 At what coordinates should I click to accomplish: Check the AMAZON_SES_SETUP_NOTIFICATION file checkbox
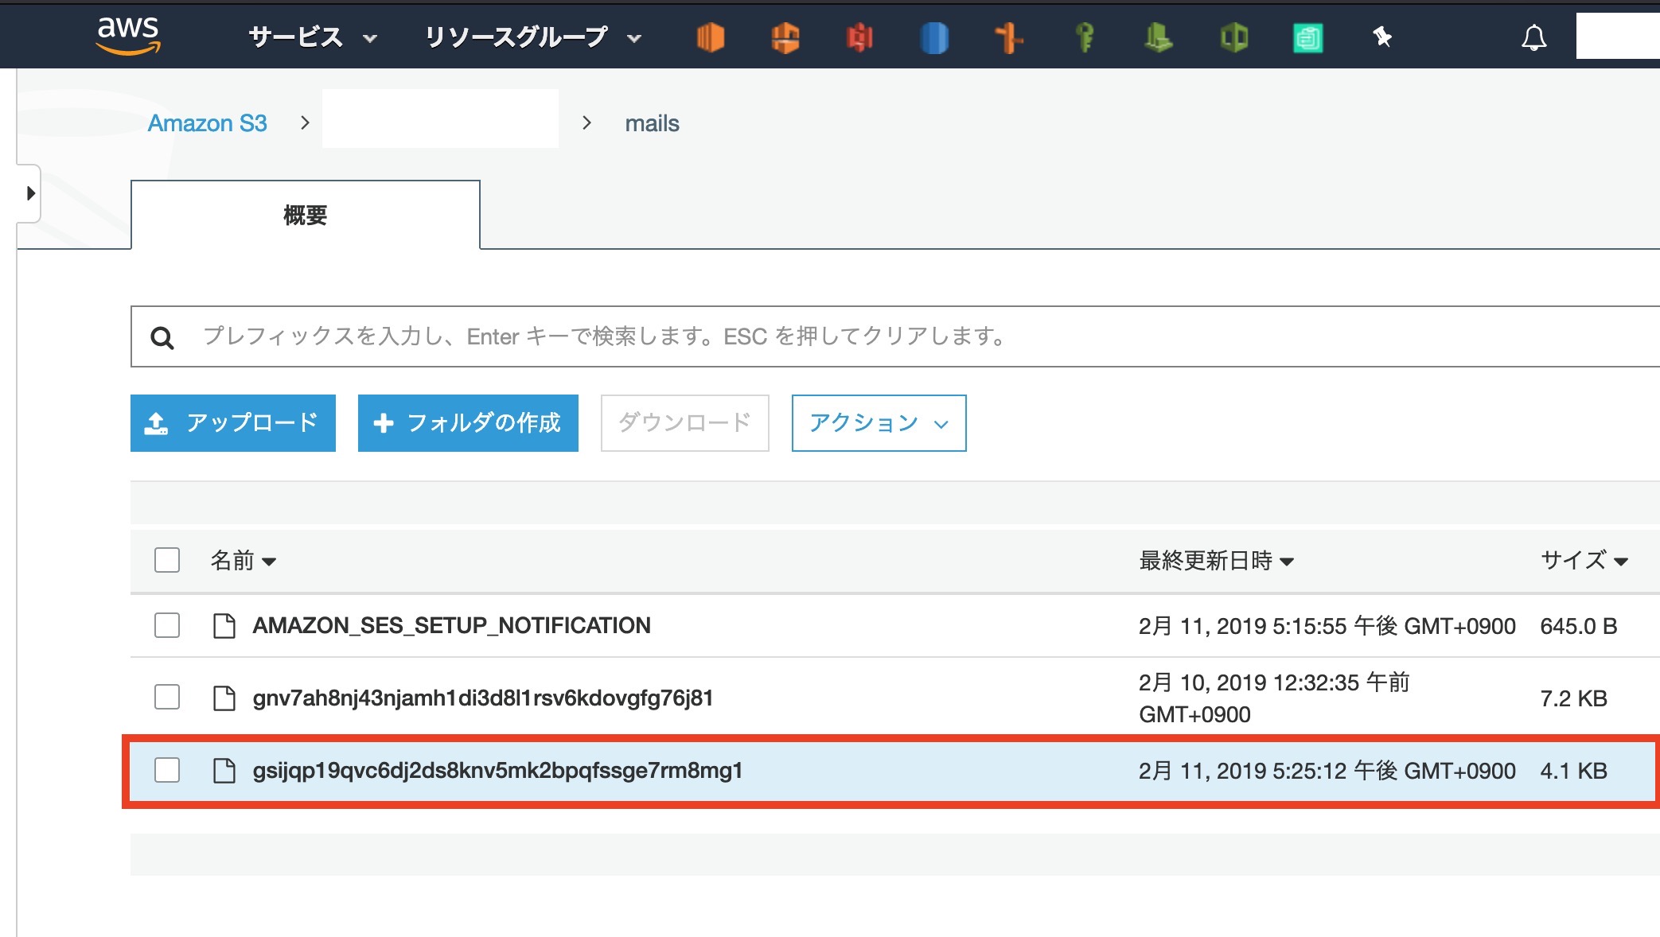click(x=167, y=625)
